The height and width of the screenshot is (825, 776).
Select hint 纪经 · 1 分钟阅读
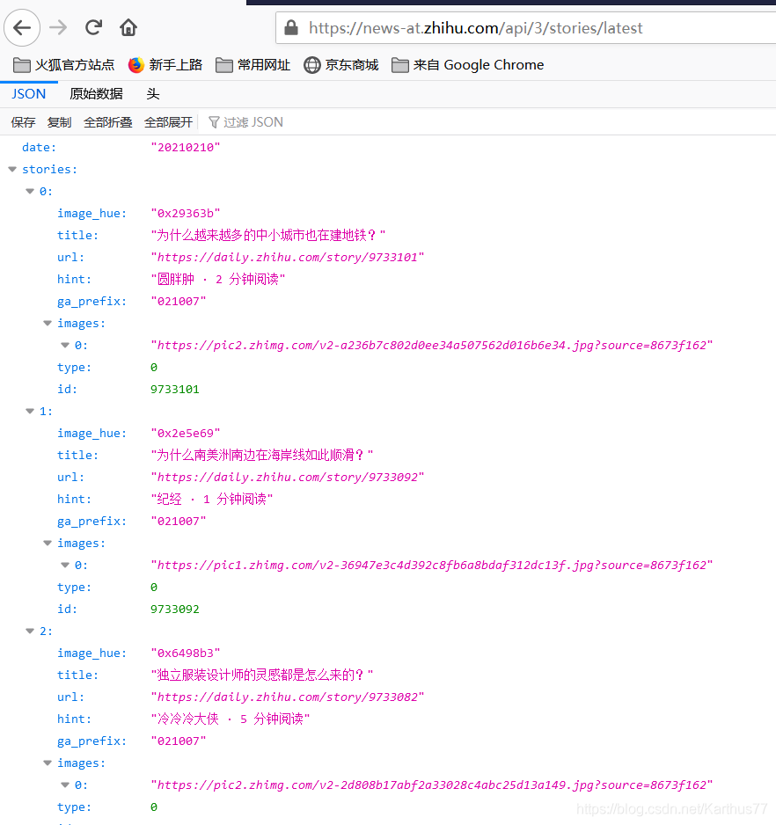[x=212, y=500]
